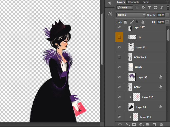Open the Paragraph panel icon
This screenshot has height=127, width=170.
[110, 3]
